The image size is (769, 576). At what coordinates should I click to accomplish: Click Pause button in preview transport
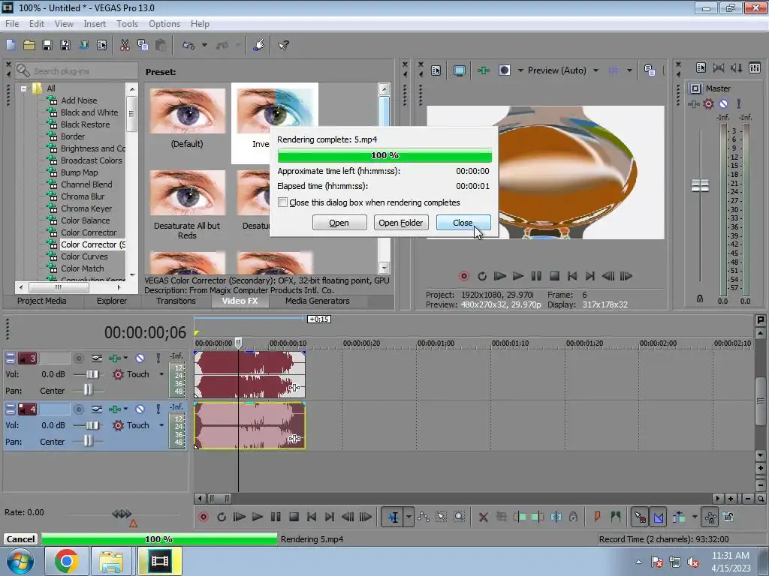coord(536,276)
